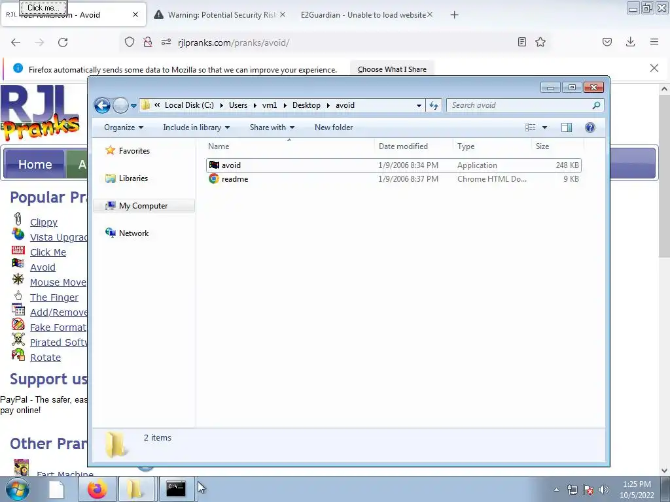Show hidden system tray icons

556,490
